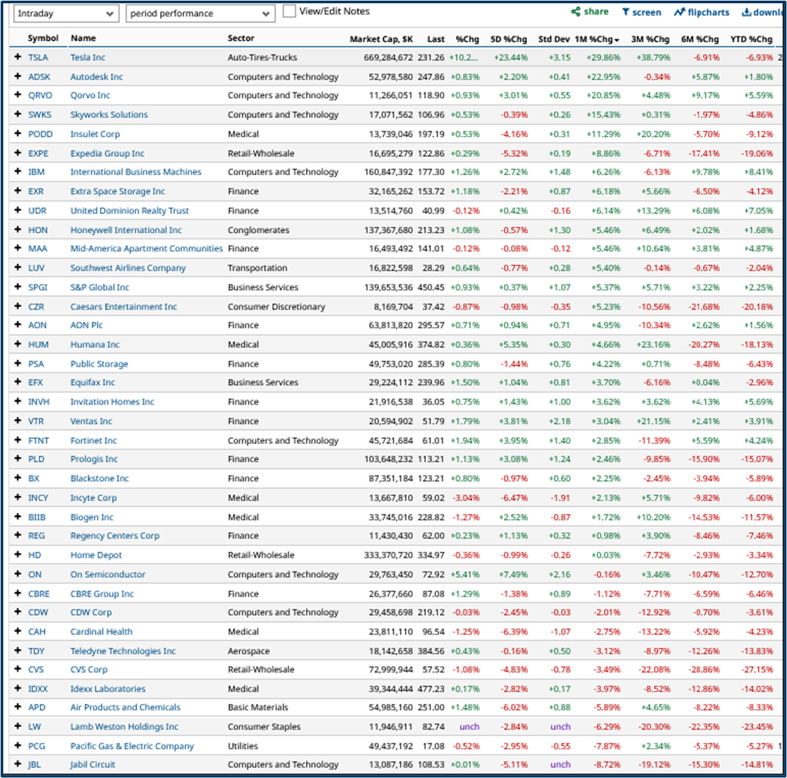The width and height of the screenshot is (787, 778).
Task: Sort by 1M %Chg column
Action: pos(596,39)
